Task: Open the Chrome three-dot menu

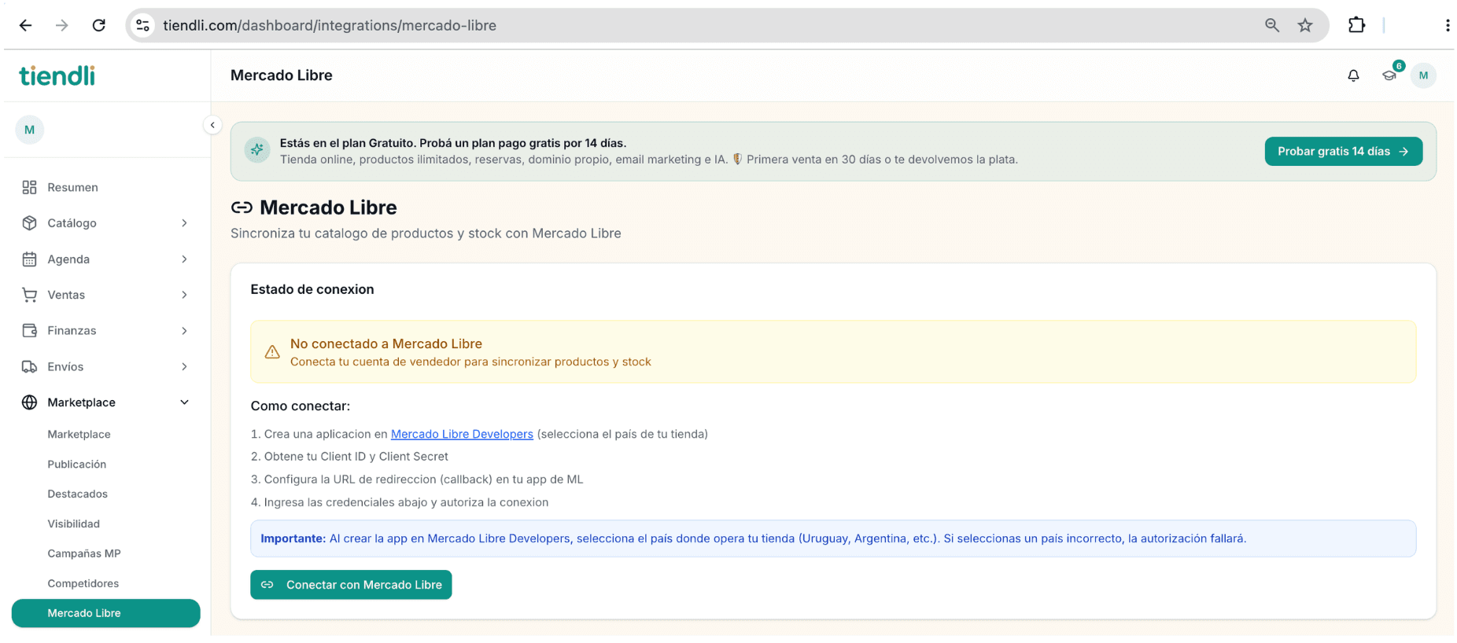Action: pyautogui.click(x=1448, y=25)
